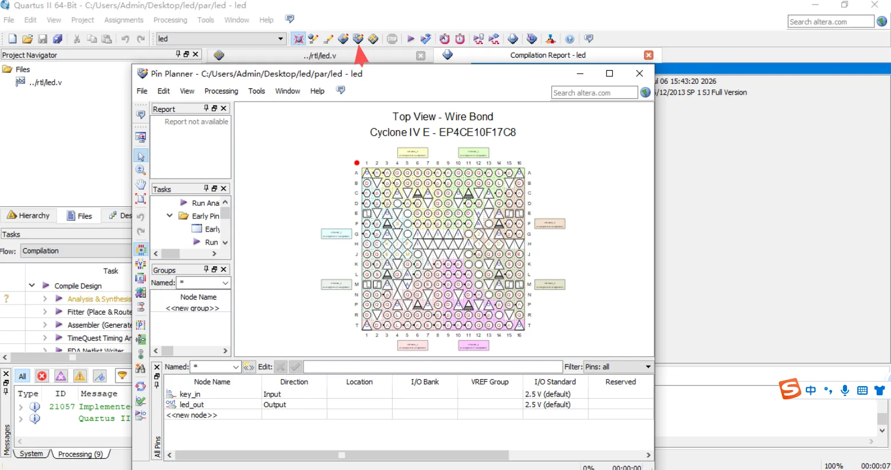Select the Zoom tool in Pin Planner sidebar

(x=141, y=170)
